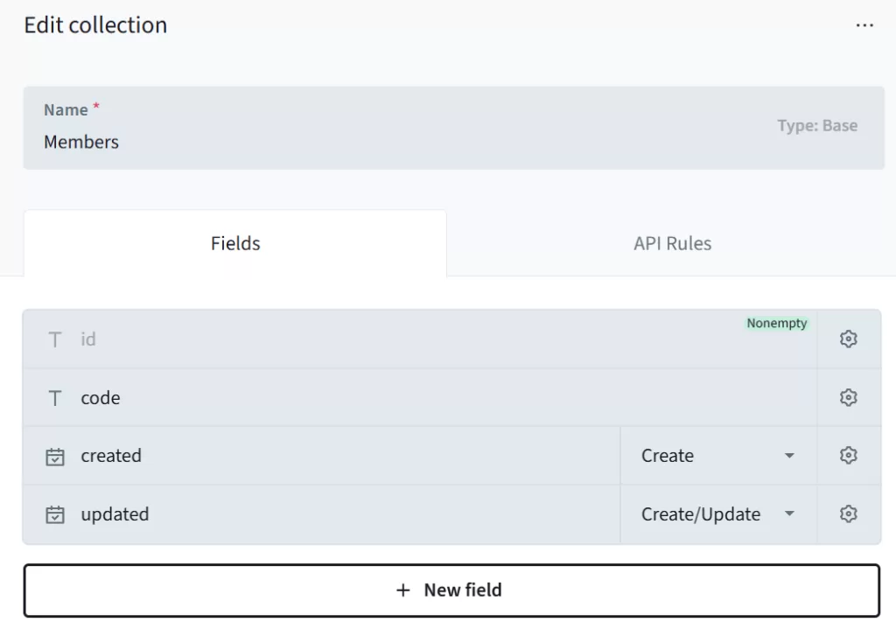Viewport: 896px width, 629px height.
Task: Click the calendar icon beside updated
Action: (x=55, y=515)
